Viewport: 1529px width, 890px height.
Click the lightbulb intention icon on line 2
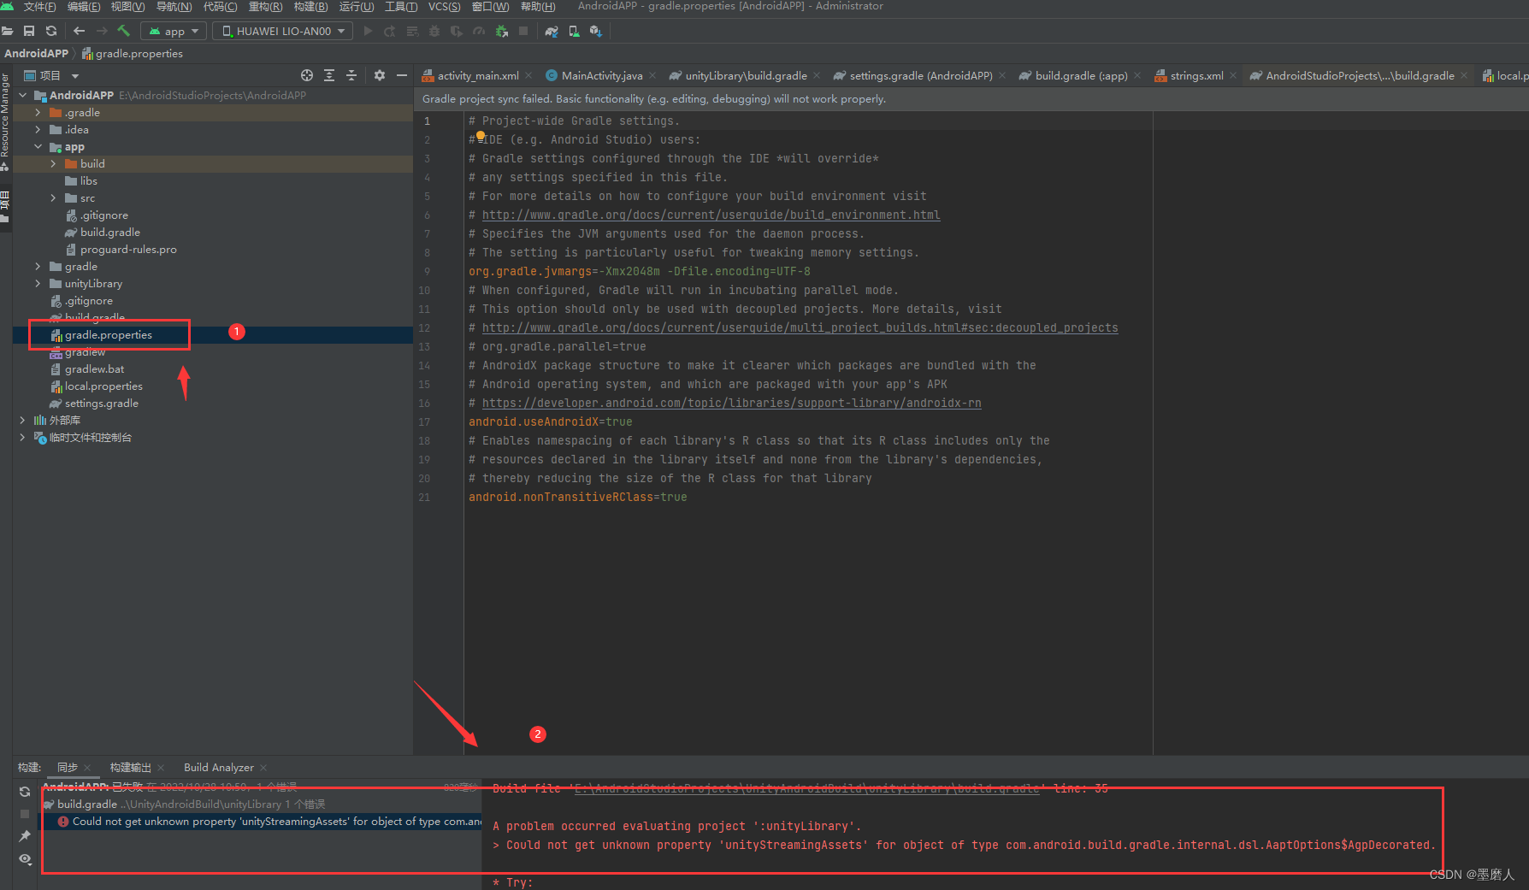(x=481, y=136)
